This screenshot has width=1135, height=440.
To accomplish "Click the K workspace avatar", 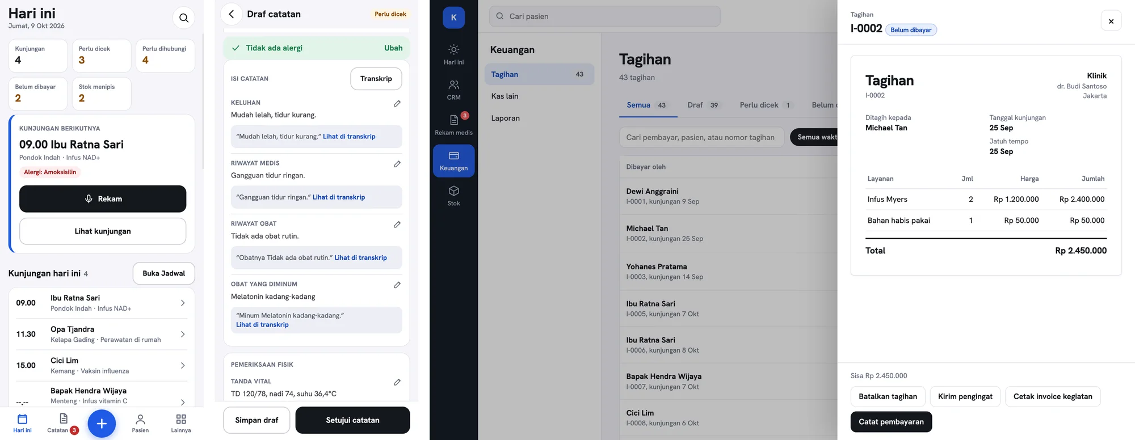I will click(453, 18).
